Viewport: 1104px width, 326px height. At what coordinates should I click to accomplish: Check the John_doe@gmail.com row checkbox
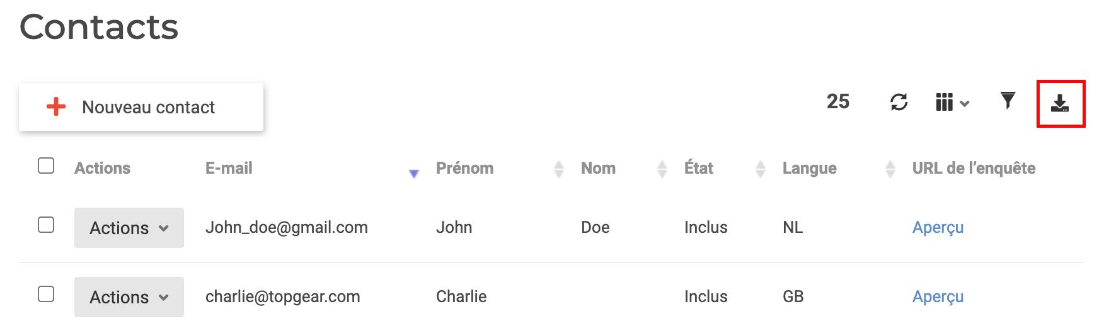[46, 225]
